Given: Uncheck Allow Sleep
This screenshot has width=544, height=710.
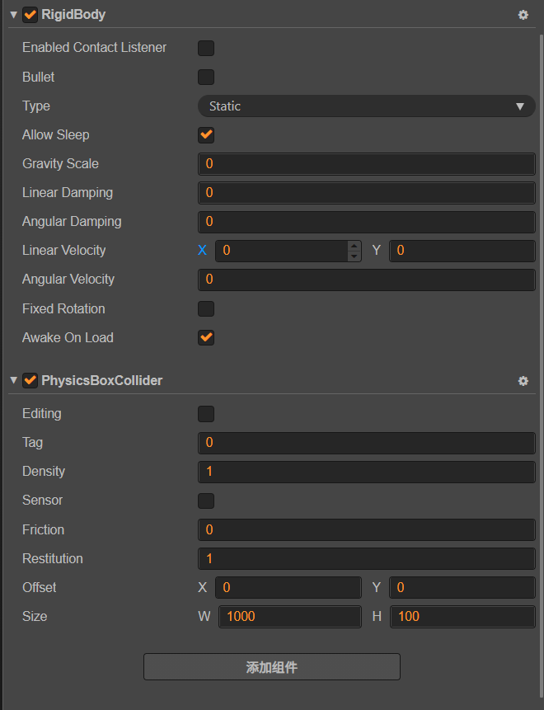Looking at the screenshot, I should click(206, 135).
